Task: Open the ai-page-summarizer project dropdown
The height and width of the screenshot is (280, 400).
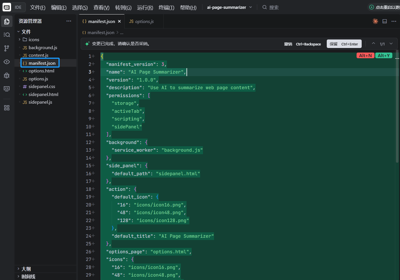Action: 229,7
